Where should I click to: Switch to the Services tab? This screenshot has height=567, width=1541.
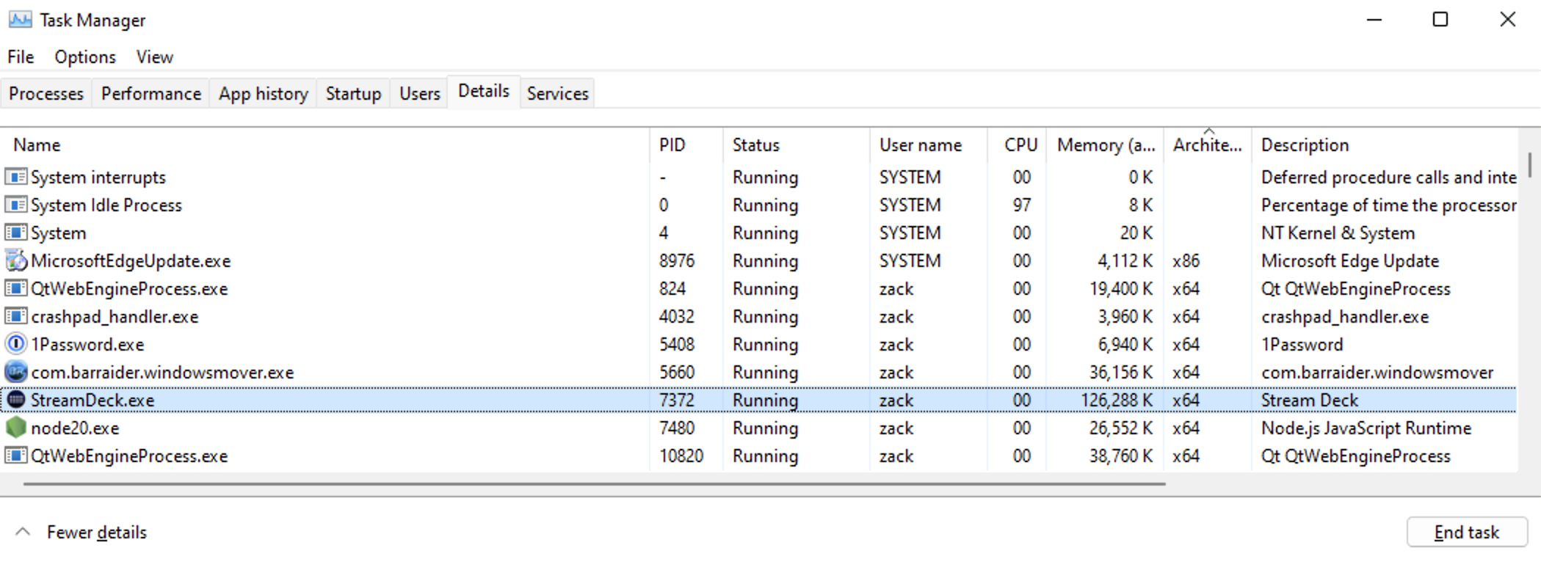click(x=557, y=94)
